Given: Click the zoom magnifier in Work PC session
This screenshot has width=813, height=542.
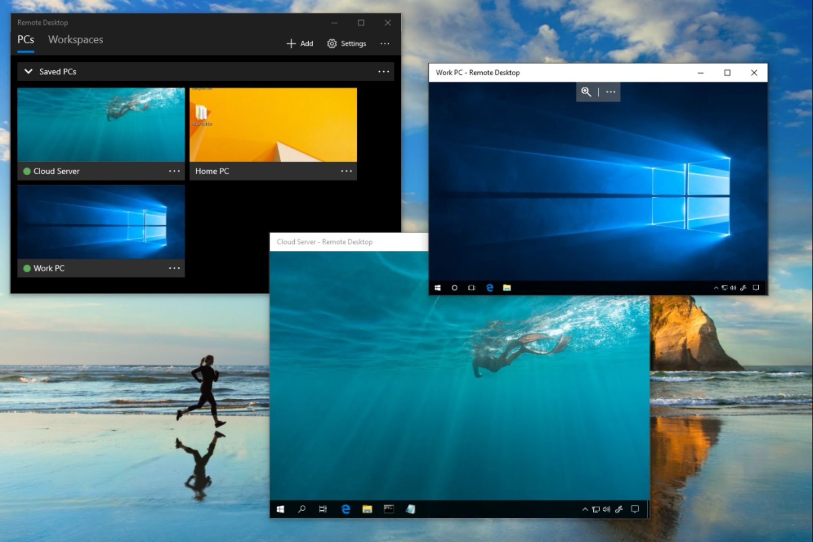Looking at the screenshot, I should (x=586, y=91).
